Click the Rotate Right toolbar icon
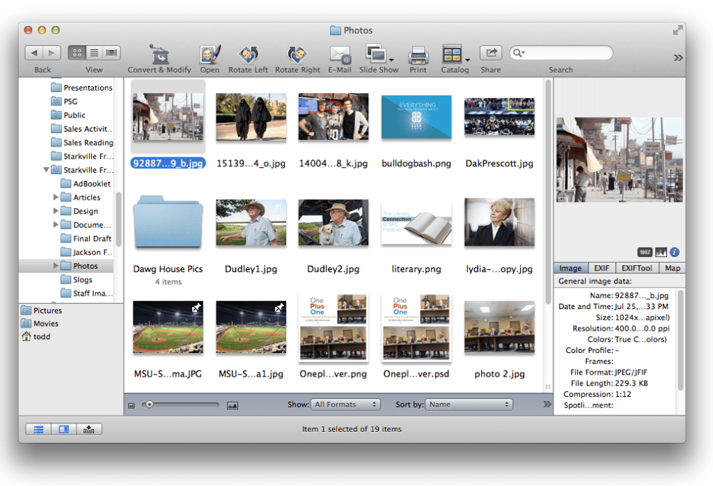 tap(297, 54)
